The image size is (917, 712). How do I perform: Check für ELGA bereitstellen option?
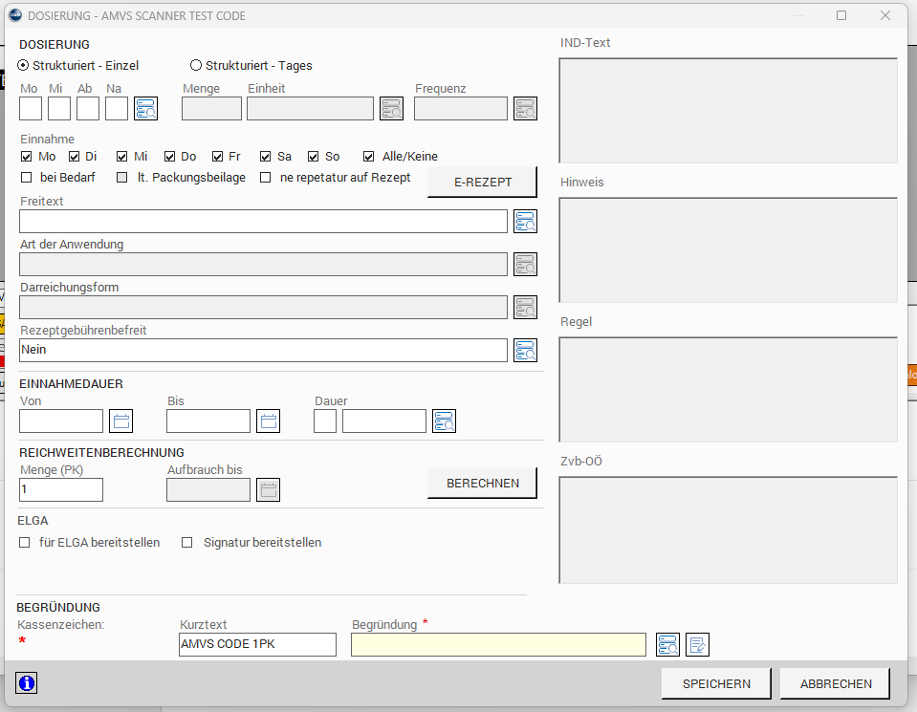(x=26, y=543)
